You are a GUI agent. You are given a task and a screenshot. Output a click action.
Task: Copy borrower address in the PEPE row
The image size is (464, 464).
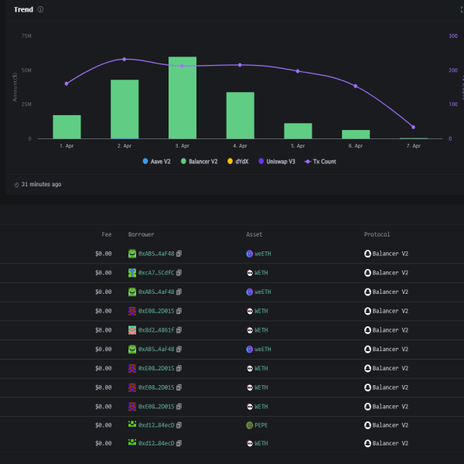coord(179,425)
